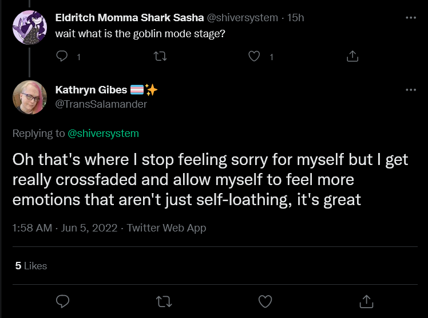Like Kathryn Gibes' main tweet
Screen dimensions: 428x318
[265, 301]
